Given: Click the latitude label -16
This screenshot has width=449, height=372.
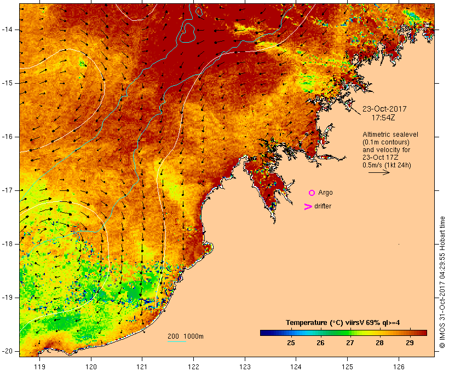Looking at the screenshot, I should click(7, 137).
